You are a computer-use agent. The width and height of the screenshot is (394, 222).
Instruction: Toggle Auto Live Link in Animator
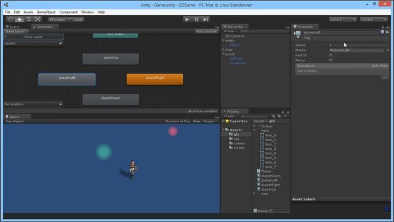pos(206,31)
